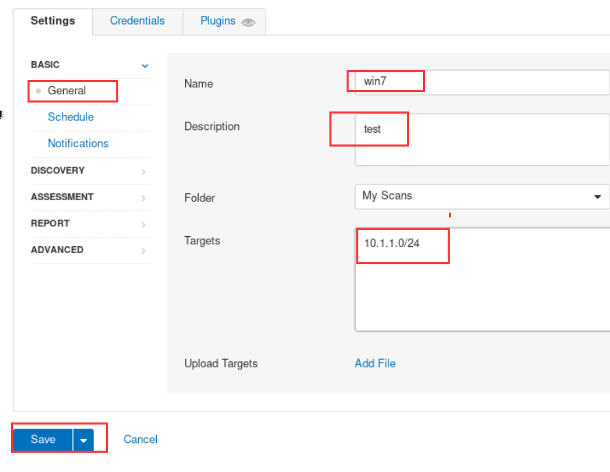Open the Save button dropdown arrow

(84, 440)
